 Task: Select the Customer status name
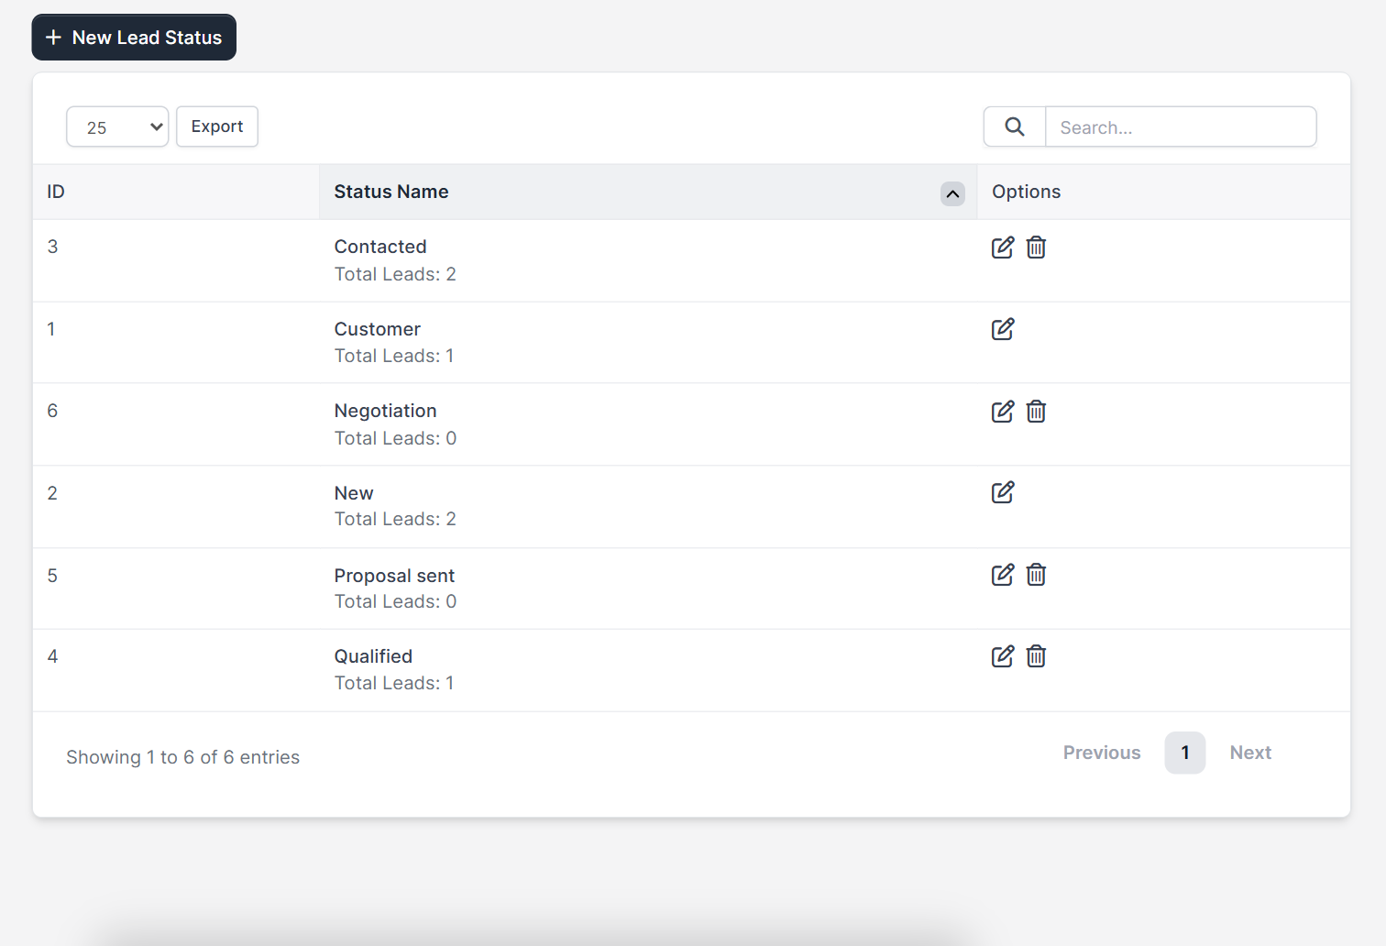(378, 329)
